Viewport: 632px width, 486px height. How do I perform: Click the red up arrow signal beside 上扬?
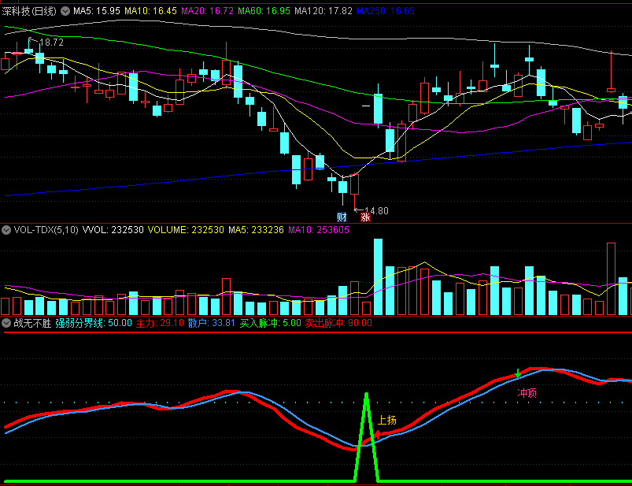[x=378, y=434]
